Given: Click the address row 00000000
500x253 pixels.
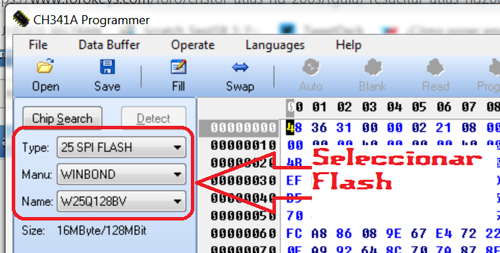Looking at the screenshot, I should 243,128.
